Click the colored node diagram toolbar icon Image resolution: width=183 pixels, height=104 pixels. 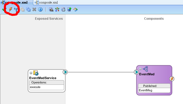(x=57, y=9)
